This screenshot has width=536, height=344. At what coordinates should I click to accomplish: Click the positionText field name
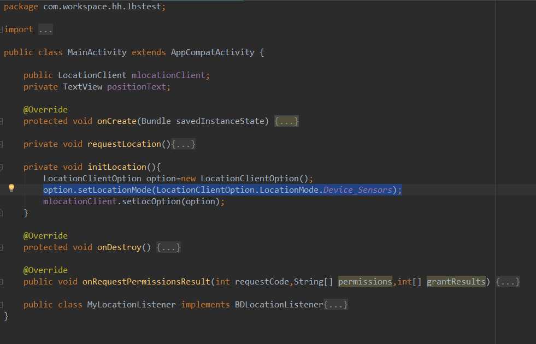tap(137, 87)
